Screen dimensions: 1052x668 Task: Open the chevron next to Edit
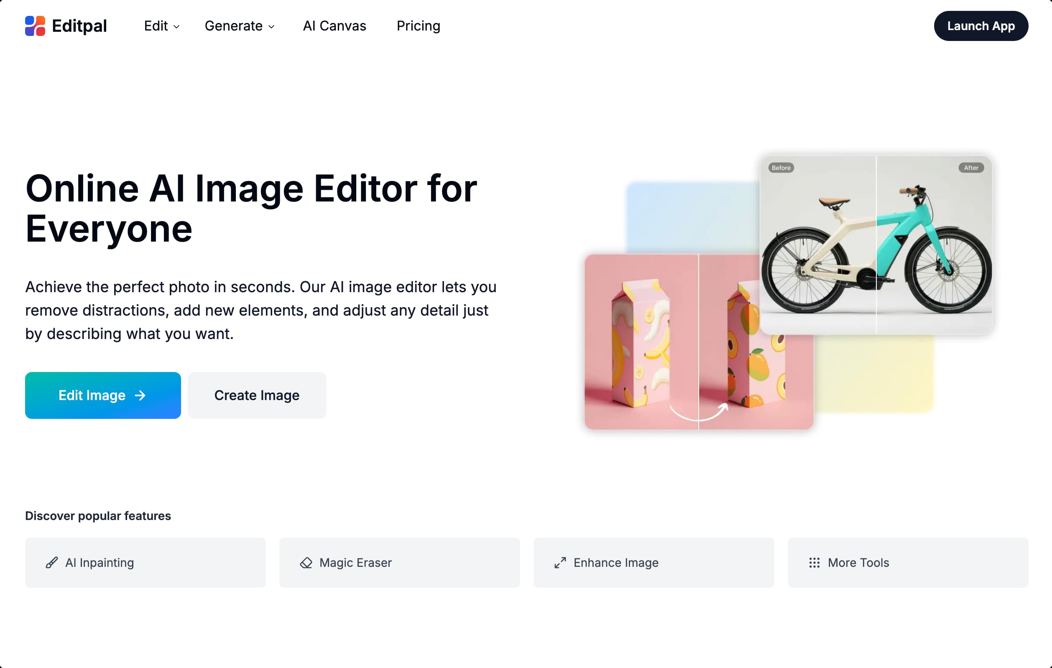point(176,27)
